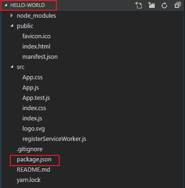
Task: Open .gitignore file
Action: pos(29,149)
